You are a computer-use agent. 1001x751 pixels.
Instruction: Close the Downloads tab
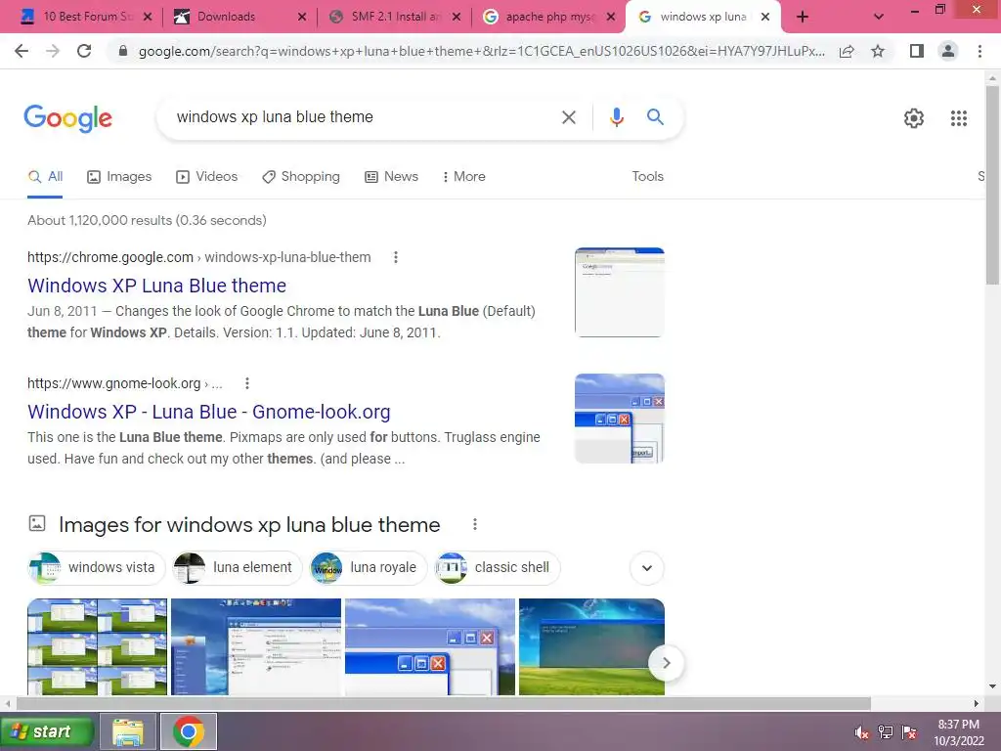point(302,17)
